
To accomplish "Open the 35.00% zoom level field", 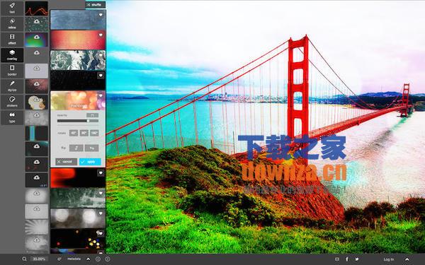I will [x=39, y=259].
